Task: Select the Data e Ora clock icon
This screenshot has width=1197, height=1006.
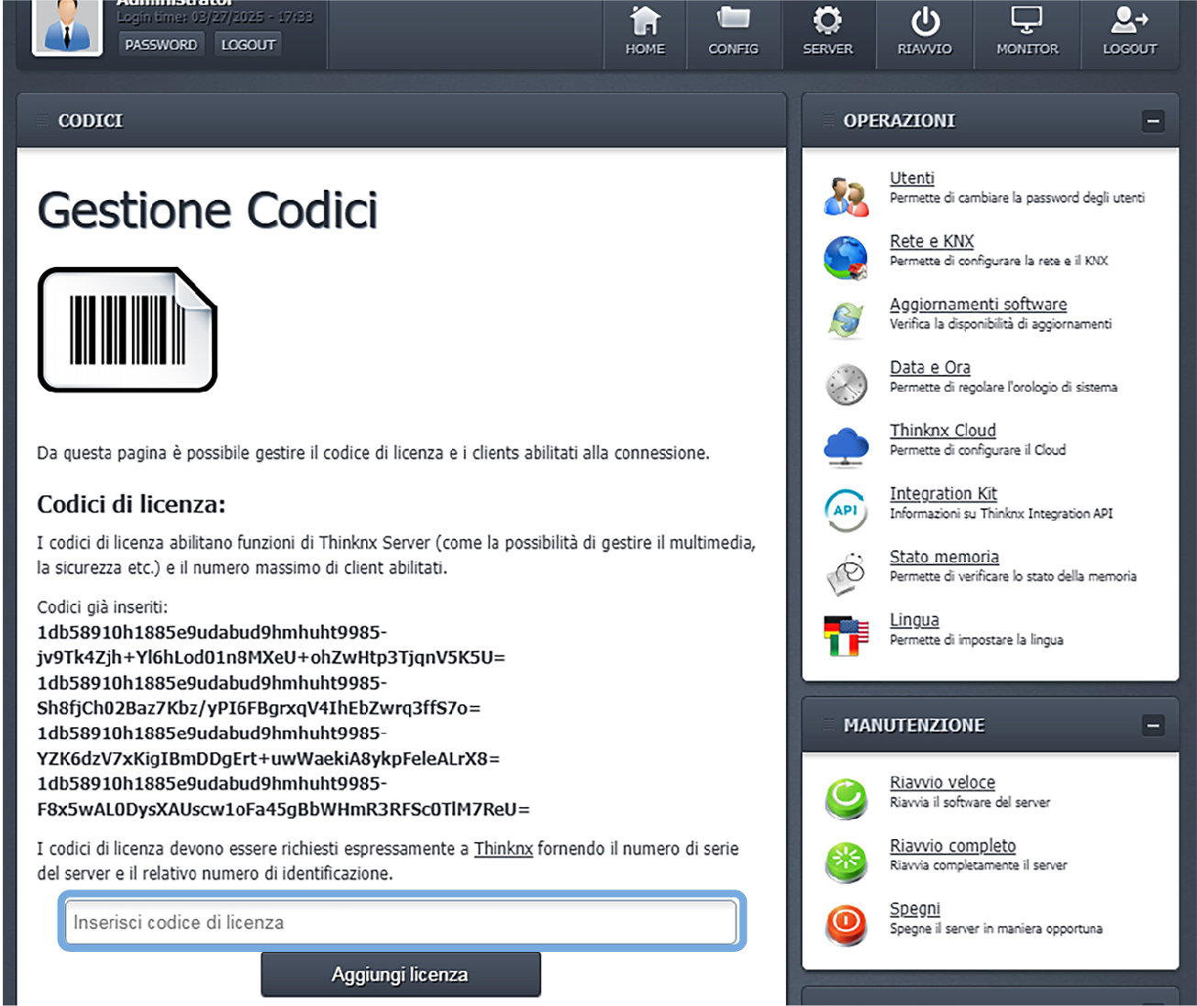Action: click(x=846, y=384)
